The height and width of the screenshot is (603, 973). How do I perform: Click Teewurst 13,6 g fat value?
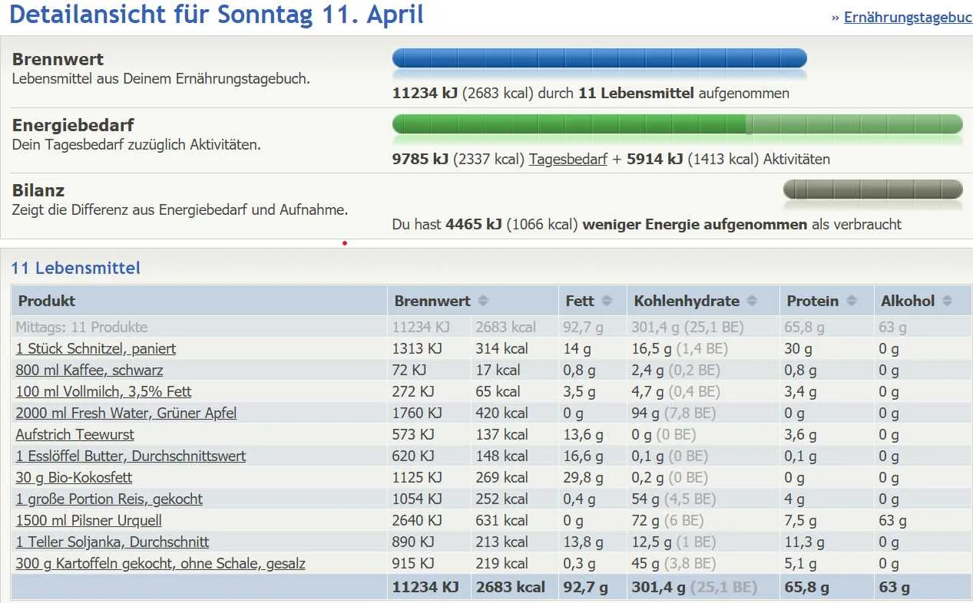point(584,434)
